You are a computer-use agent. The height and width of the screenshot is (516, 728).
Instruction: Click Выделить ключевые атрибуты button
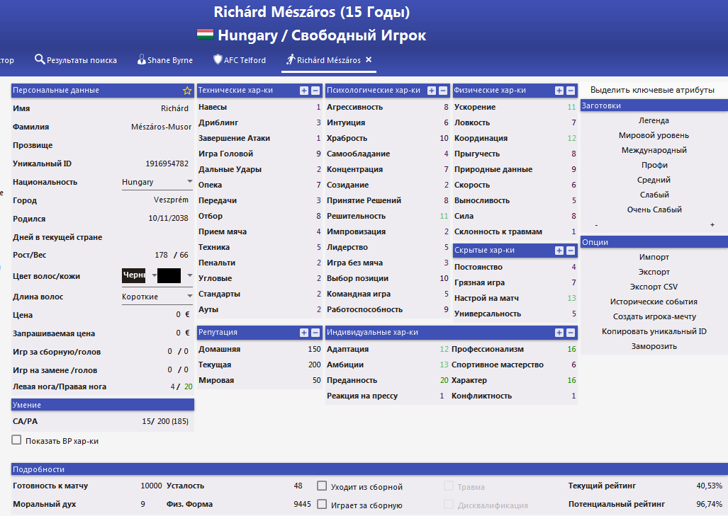(x=652, y=90)
